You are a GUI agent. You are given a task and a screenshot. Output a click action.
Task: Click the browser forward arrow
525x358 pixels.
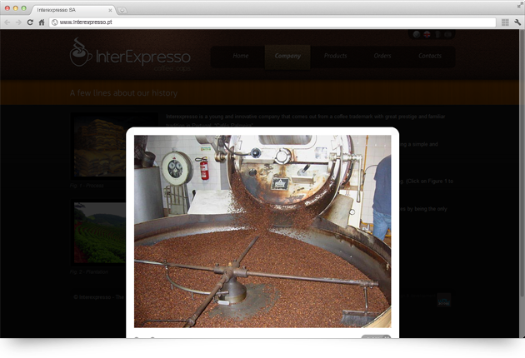pos(18,22)
